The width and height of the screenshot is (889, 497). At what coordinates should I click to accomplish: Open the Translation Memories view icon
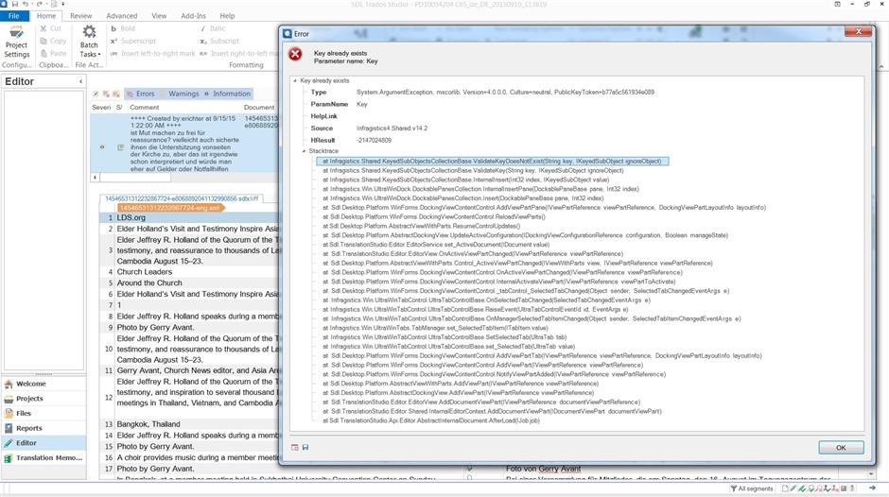pos(9,458)
